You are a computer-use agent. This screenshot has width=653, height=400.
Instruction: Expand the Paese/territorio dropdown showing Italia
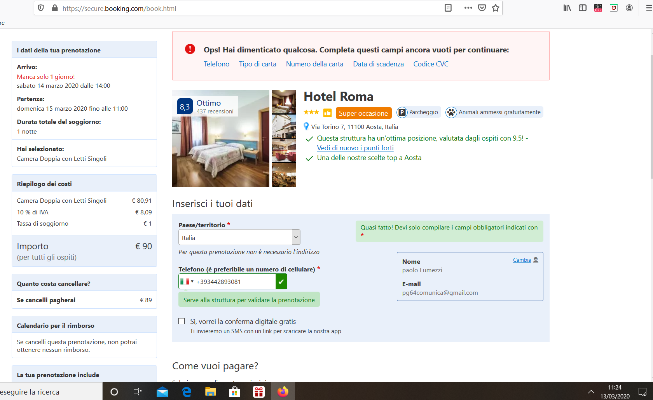click(x=239, y=237)
